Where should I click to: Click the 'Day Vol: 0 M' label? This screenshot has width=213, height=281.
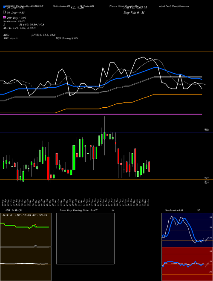coord(134,12)
